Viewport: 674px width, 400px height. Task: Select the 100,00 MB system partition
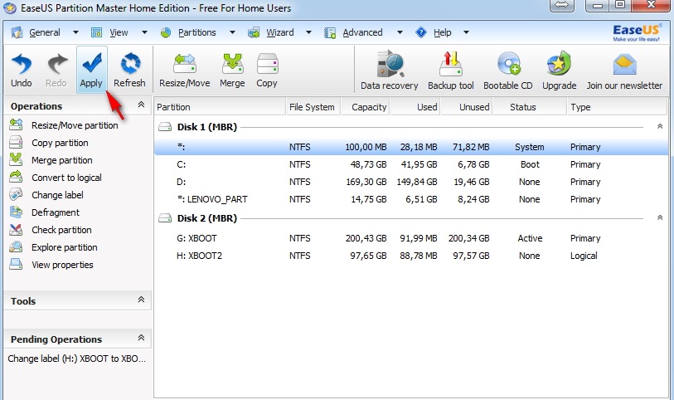point(411,147)
